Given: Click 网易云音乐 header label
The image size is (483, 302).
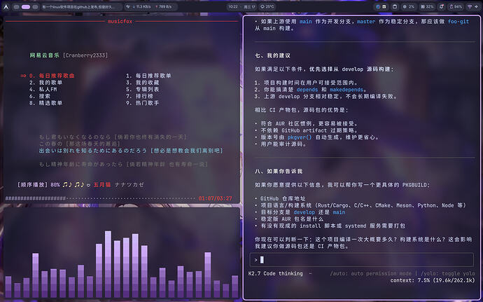Looking at the screenshot, I should [44, 55].
